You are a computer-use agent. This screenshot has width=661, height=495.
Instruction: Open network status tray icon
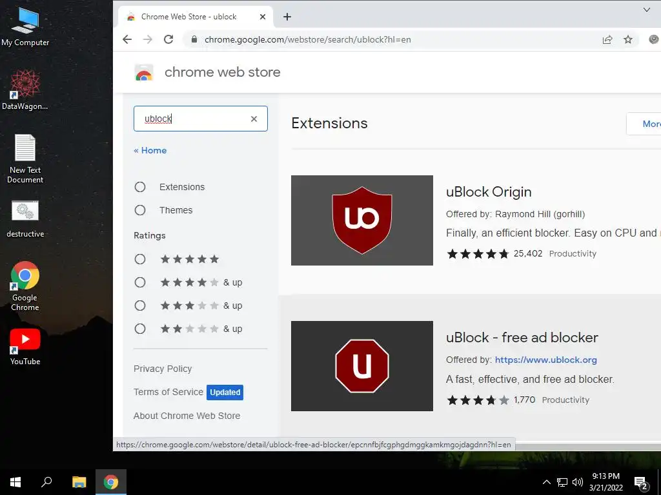[562, 482]
